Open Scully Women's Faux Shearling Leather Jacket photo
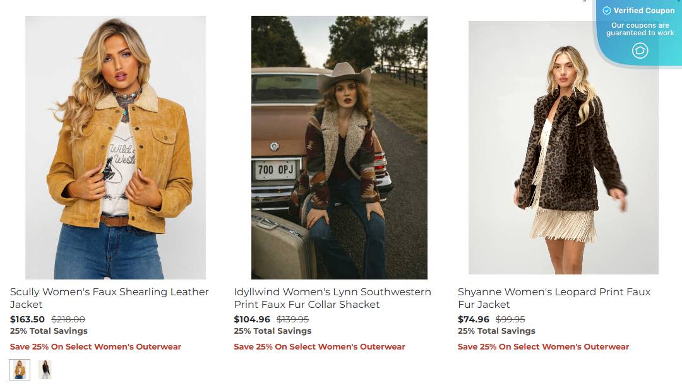This screenshot has width=682, height=388. coord(116,147)
